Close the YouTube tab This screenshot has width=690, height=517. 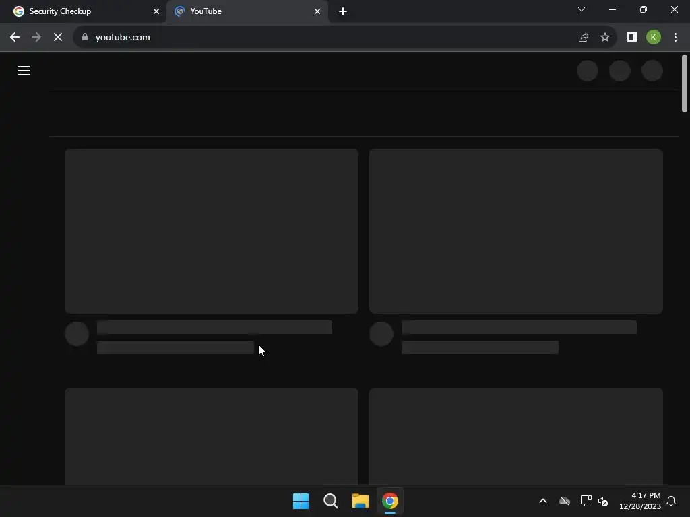[317, 11]
